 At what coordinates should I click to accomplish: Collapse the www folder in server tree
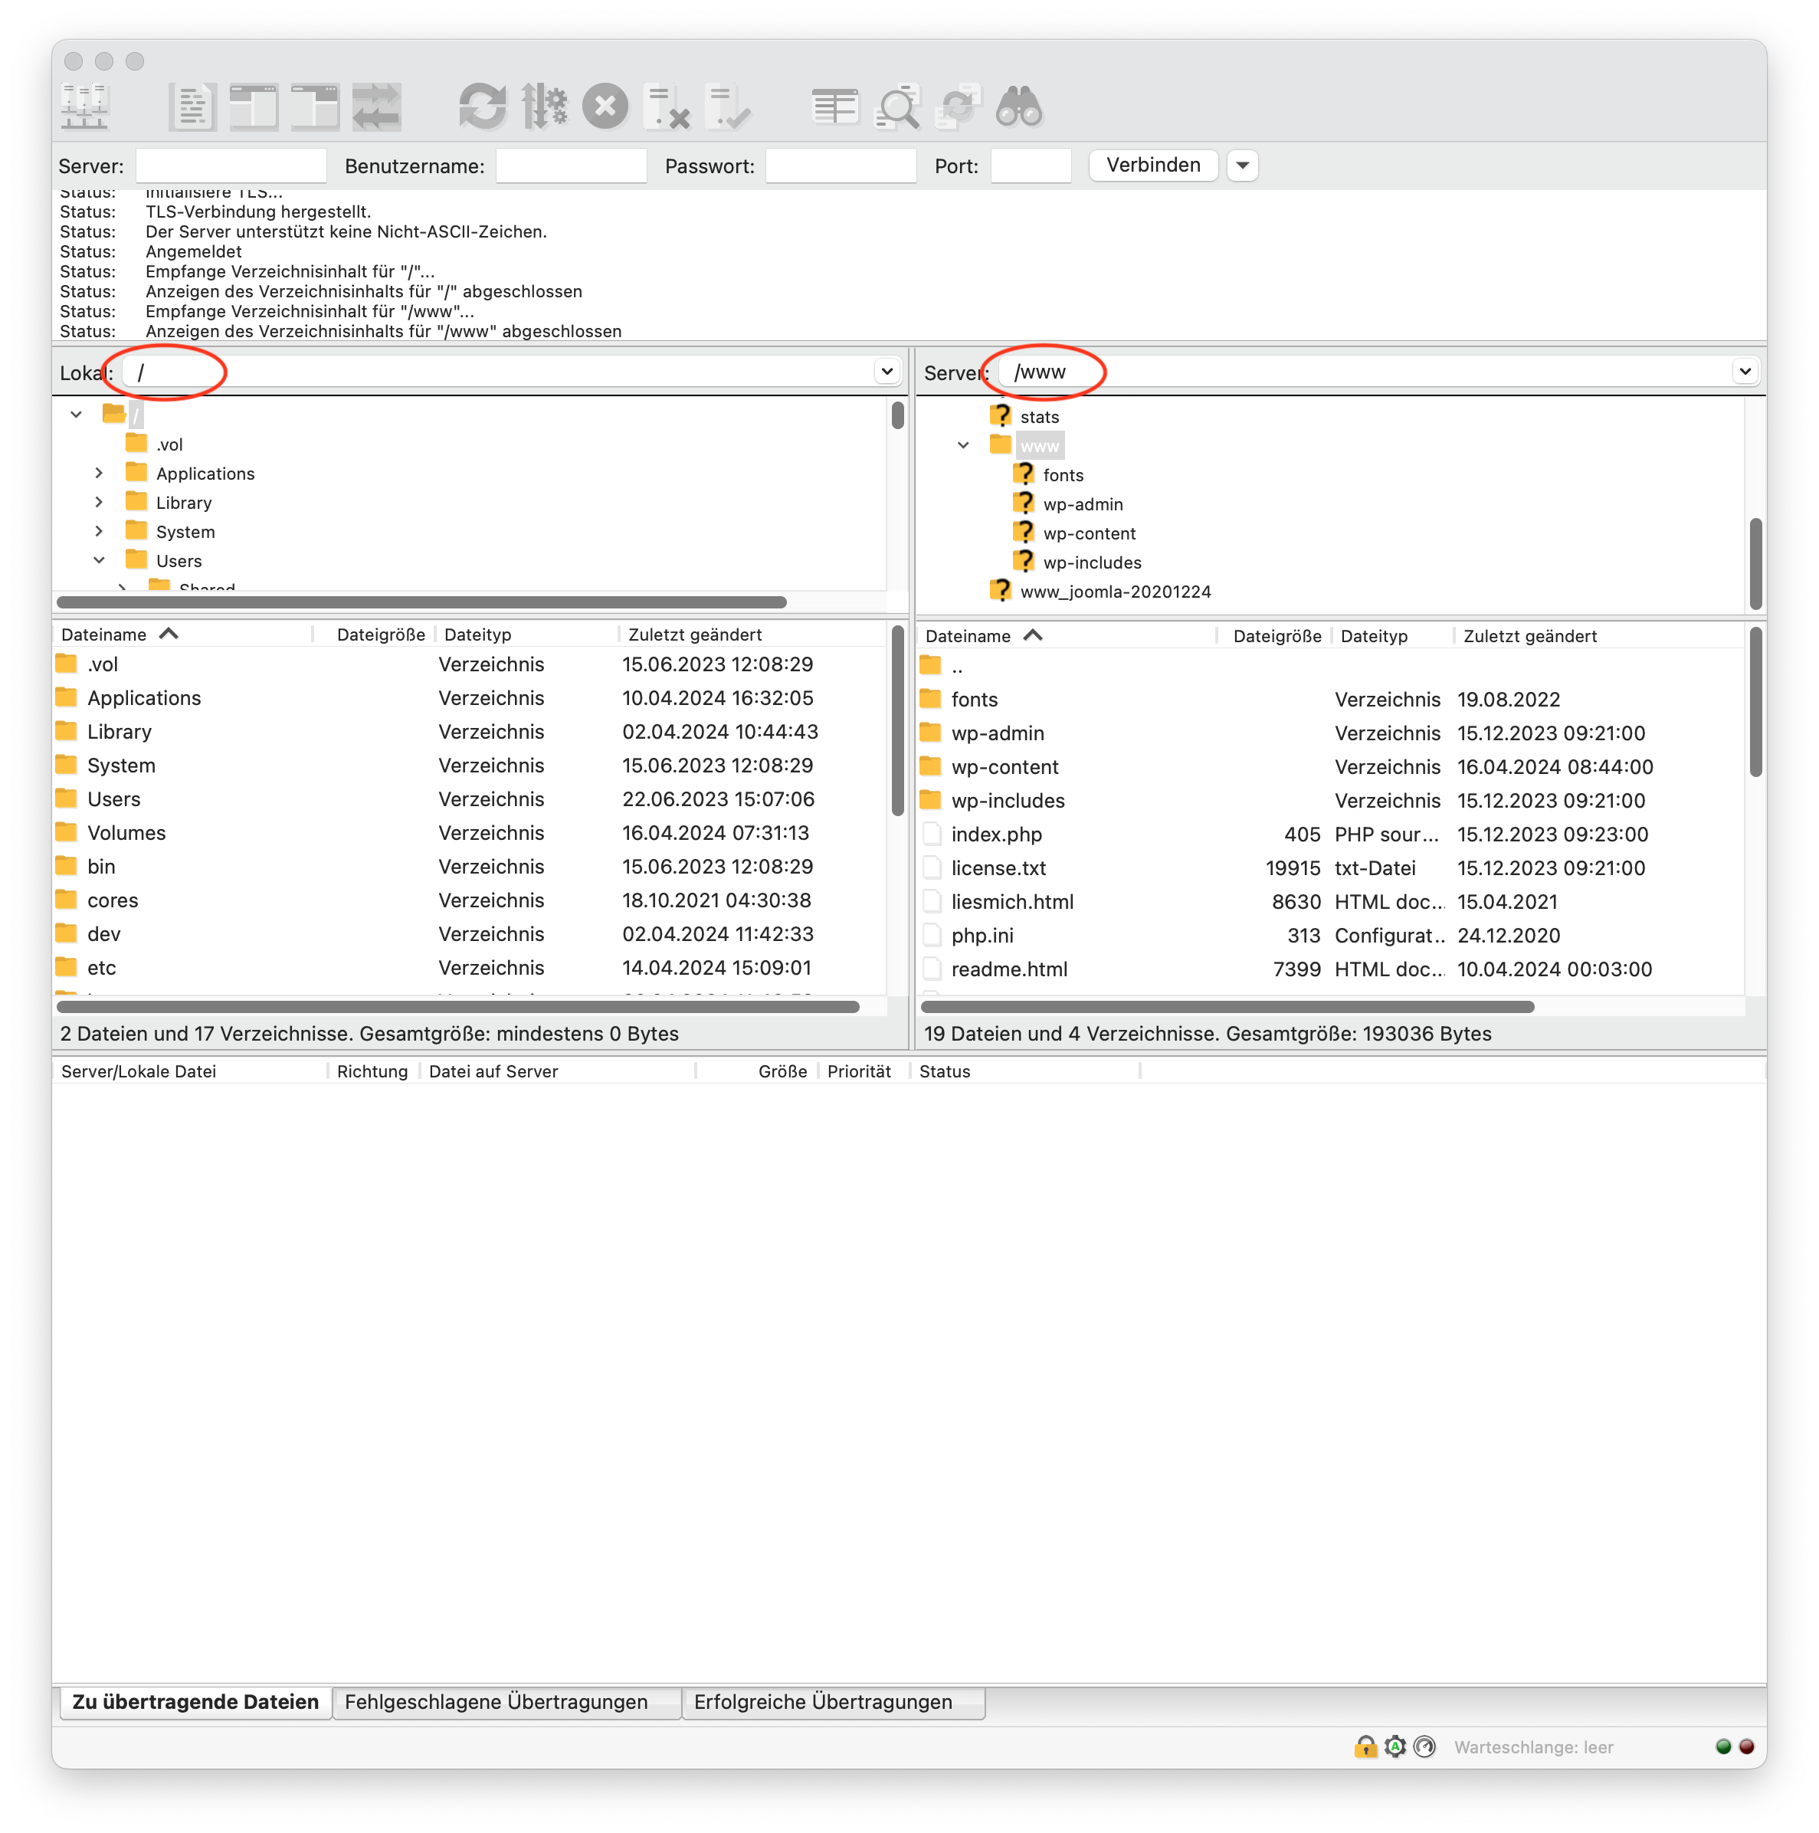click(963, 445)
